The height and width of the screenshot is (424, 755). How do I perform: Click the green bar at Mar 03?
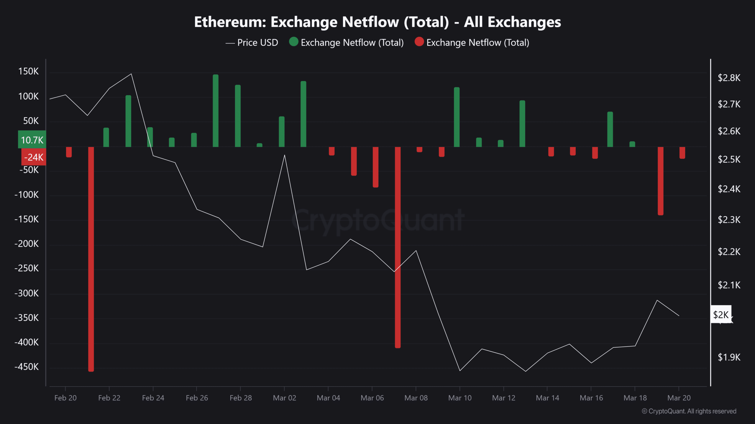[303, 114]
